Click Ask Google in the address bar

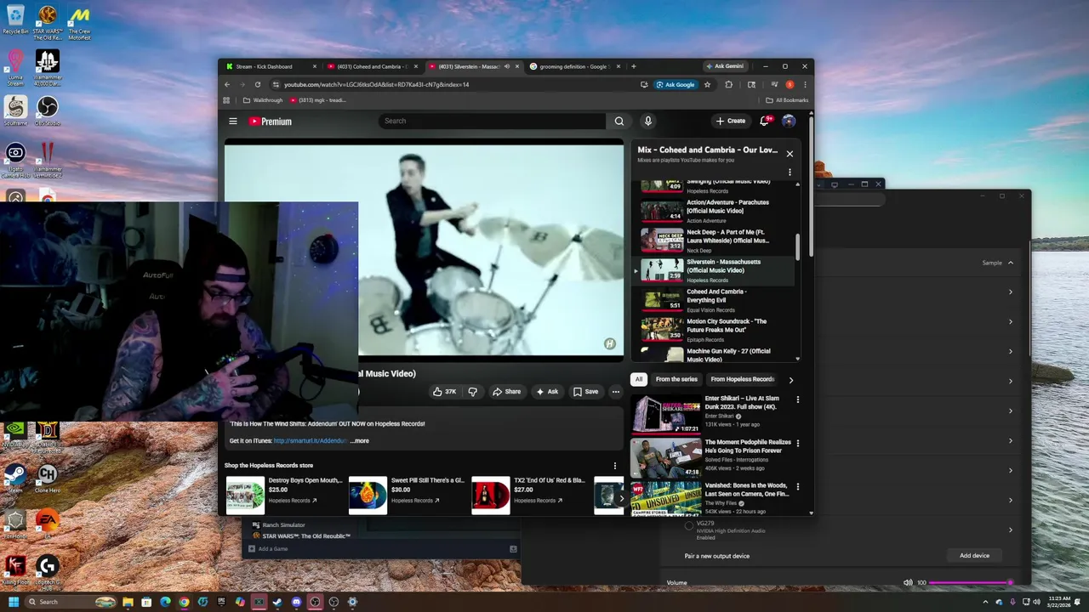click(x=676, y=84)
